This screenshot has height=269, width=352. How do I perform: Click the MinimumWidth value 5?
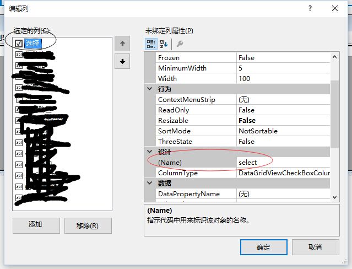(x=283, y=68)
